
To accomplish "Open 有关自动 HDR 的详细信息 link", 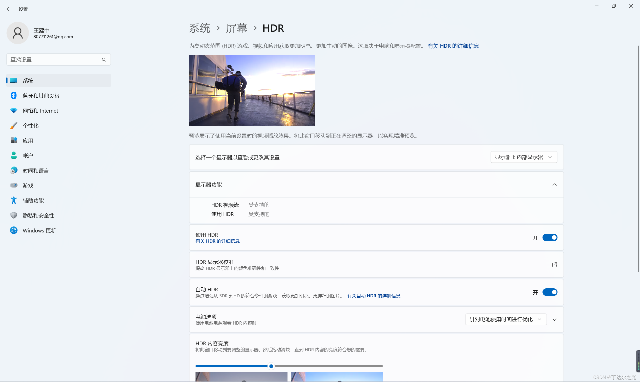I will (374, 296).
